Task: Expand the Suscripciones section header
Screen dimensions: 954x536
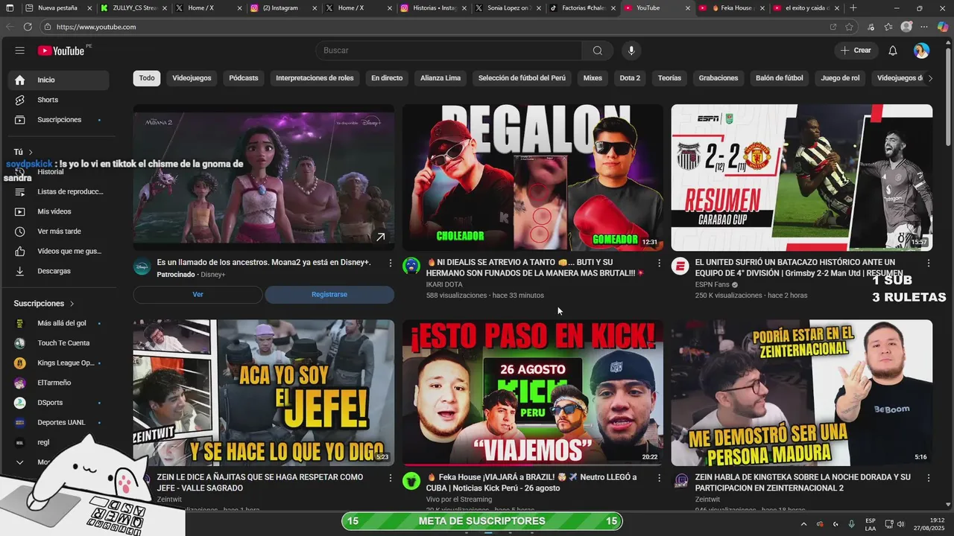Action: (x=45, y=304)
